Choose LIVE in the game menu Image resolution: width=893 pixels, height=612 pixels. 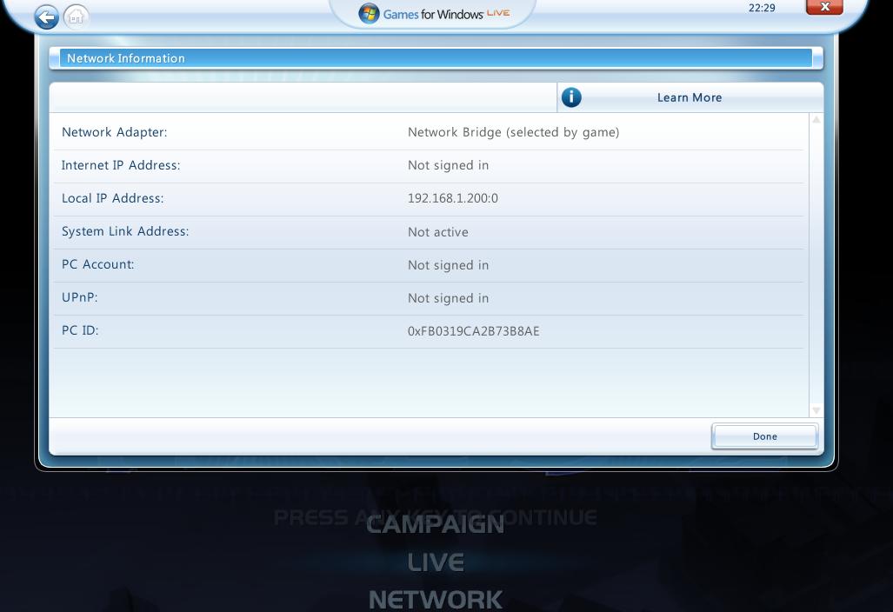click(x=436, y=562)
